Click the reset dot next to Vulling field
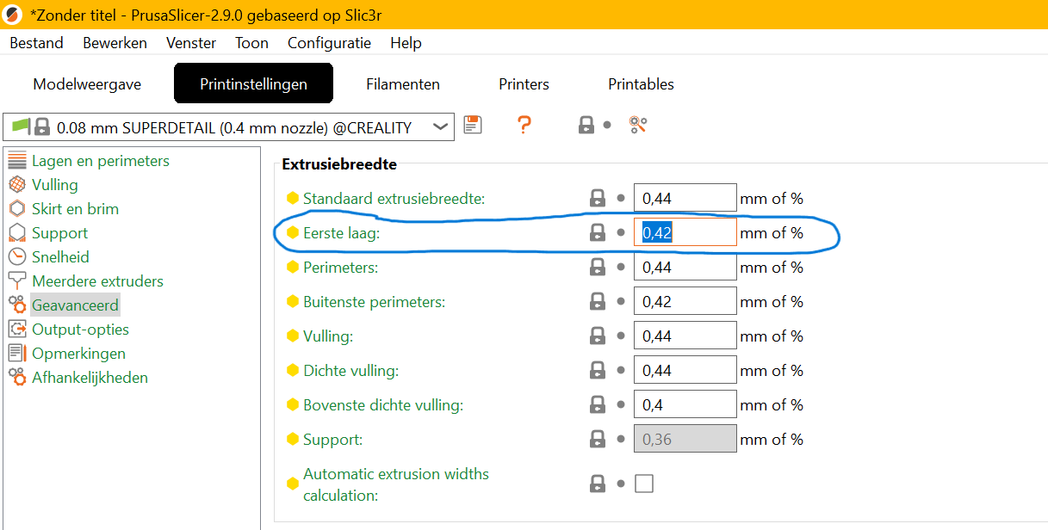Screen dimensions: 1048x530 tap(621, 336)
